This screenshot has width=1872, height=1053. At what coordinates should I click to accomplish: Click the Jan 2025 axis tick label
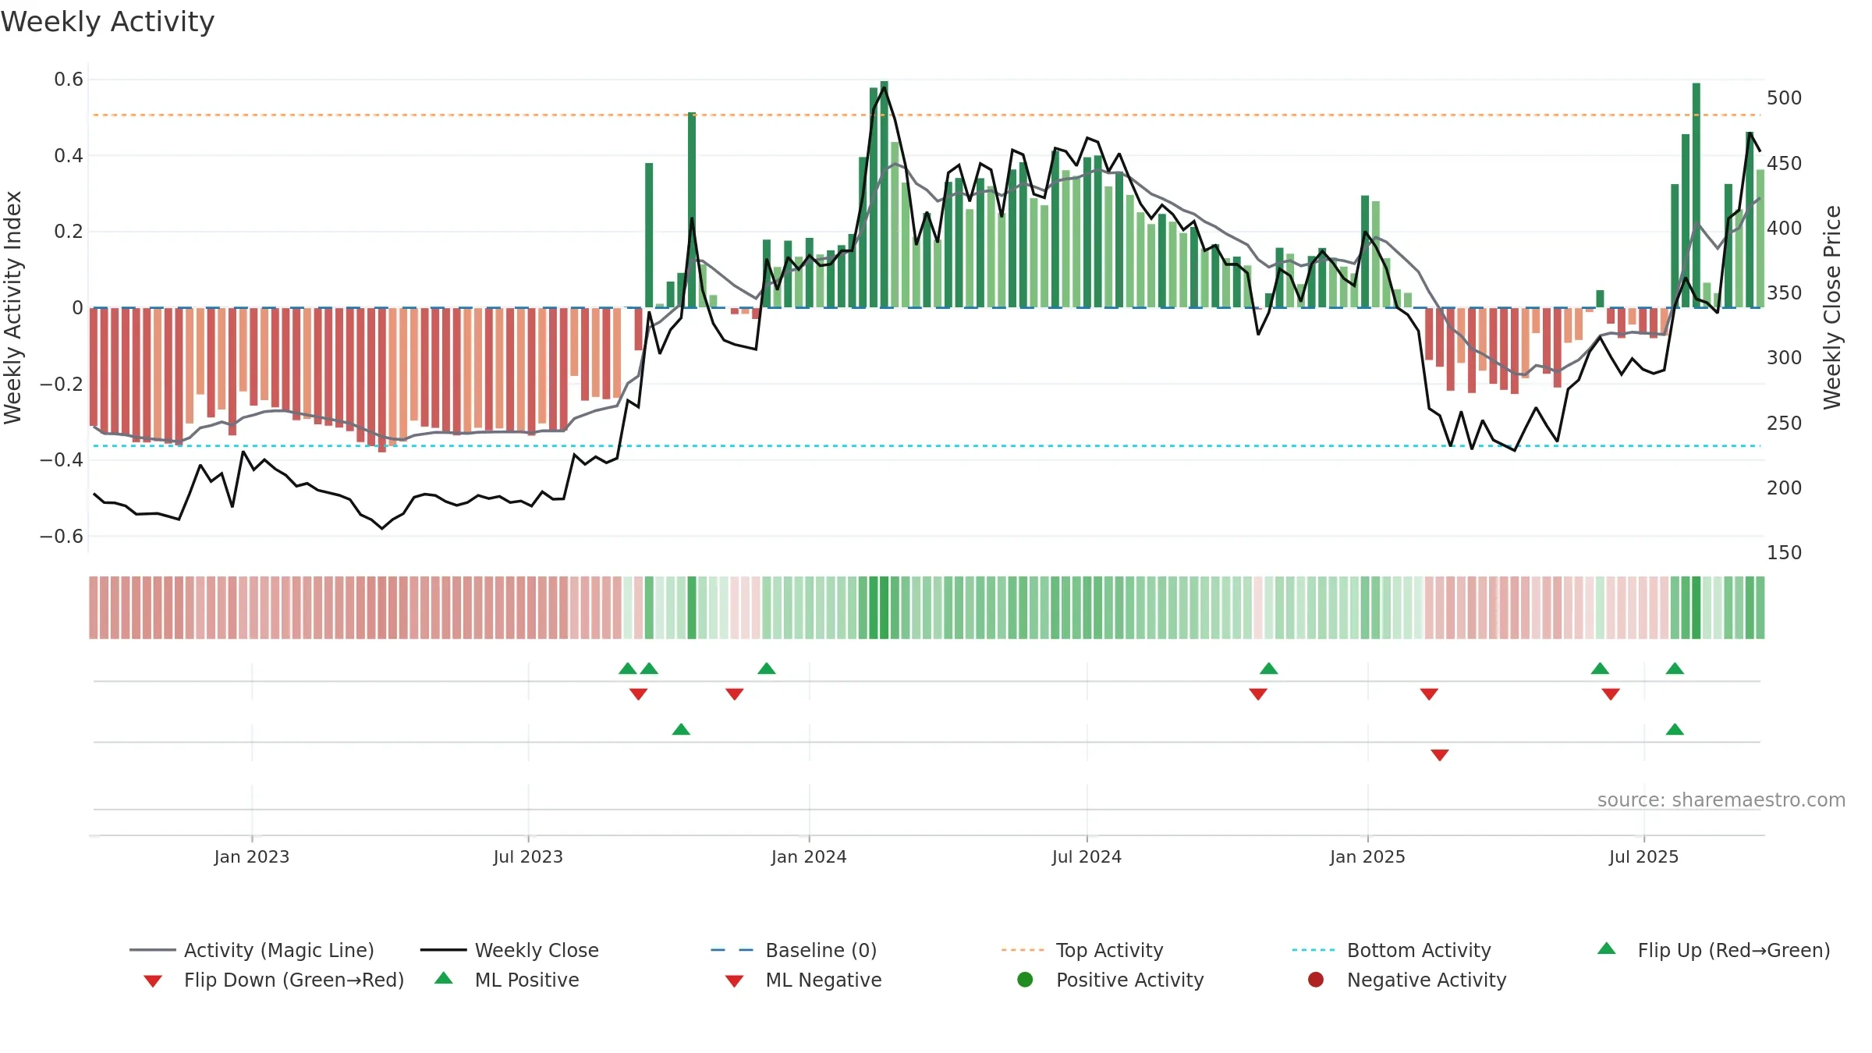coord(1367,857)
